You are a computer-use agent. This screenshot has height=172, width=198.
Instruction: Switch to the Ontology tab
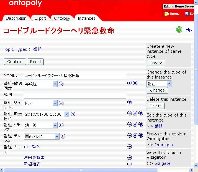pyautogui.click(x=62, y=18)
